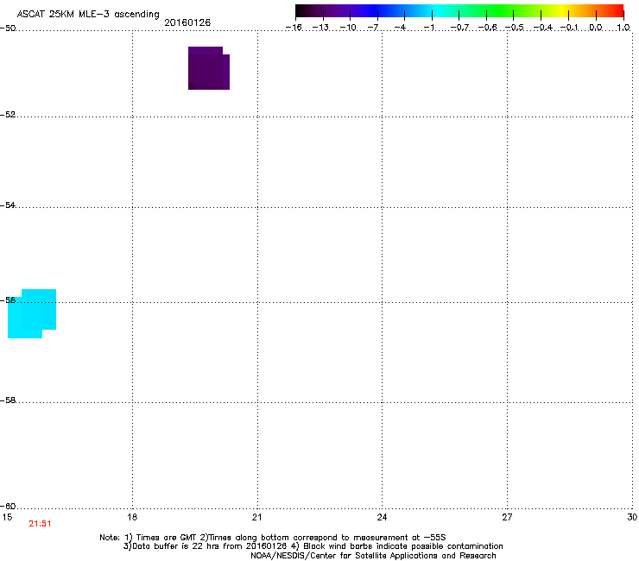Click the color scale label '-7'
The height and width of the screenshot is (561, 639).
(373, 28)
